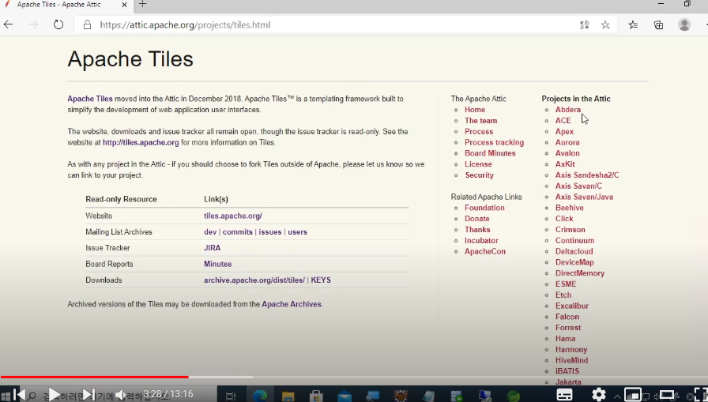The height and width of the screenshot is (402, 708).
Task: Open Process tracking in the Attic menu
Action: [495, 143]
